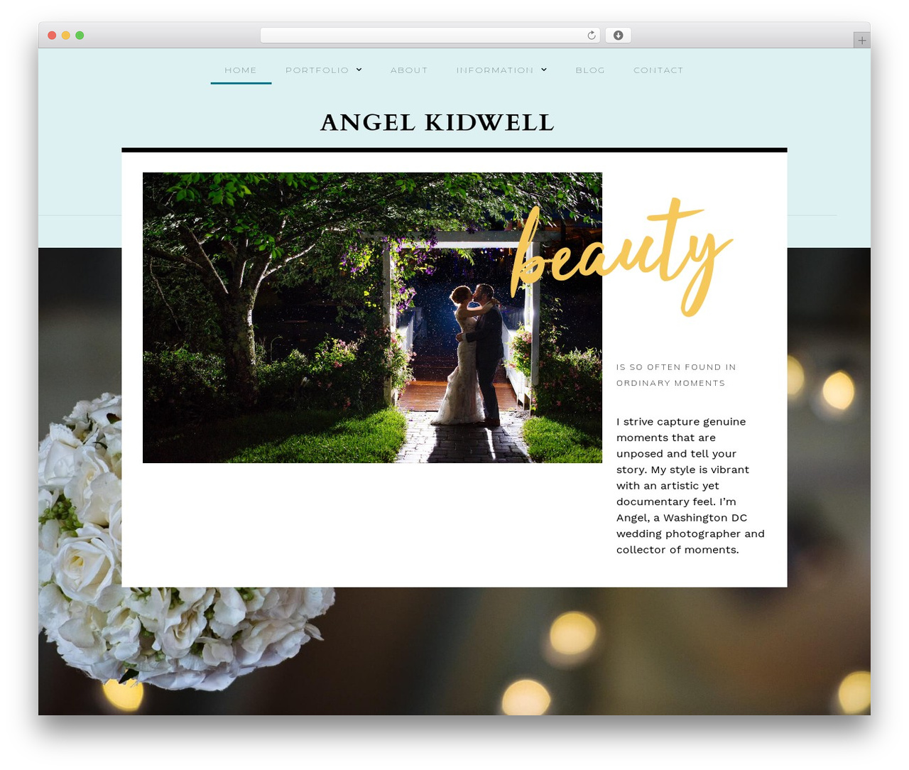Expand the Information submenu chevron
The width and height of the screenshot is (909, 770).
[x=544, y=70]
